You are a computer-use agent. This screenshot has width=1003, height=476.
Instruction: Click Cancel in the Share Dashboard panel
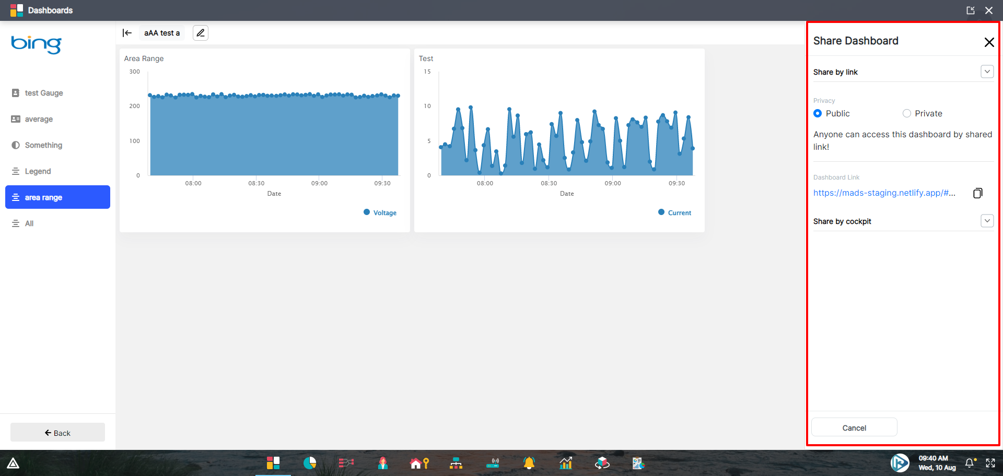854,427
